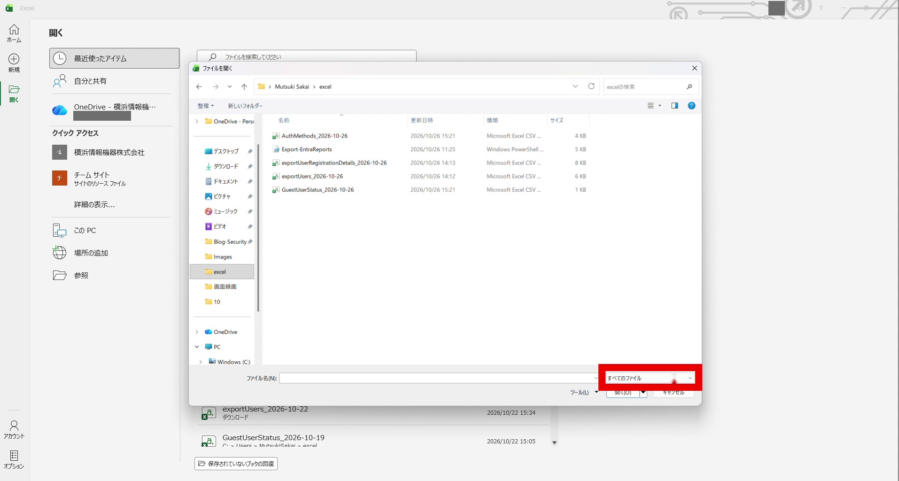Refresh the excel folder listing

tap(591, 86)
